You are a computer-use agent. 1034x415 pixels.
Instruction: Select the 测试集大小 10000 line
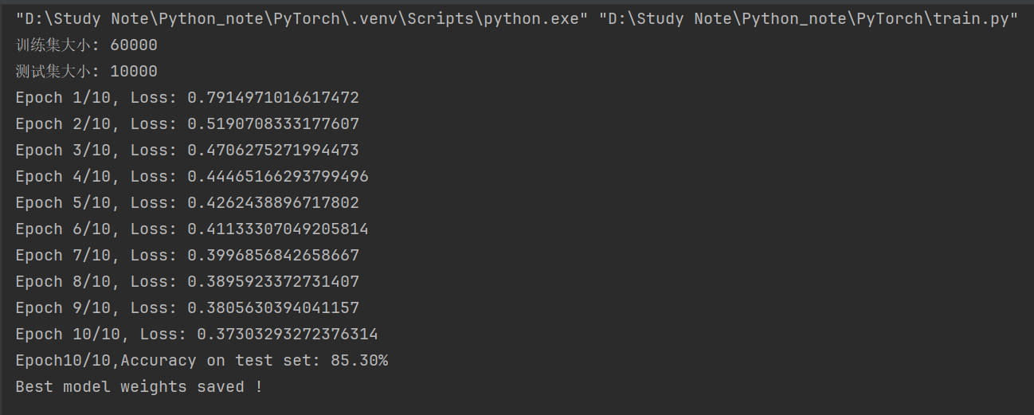(87, 72)
